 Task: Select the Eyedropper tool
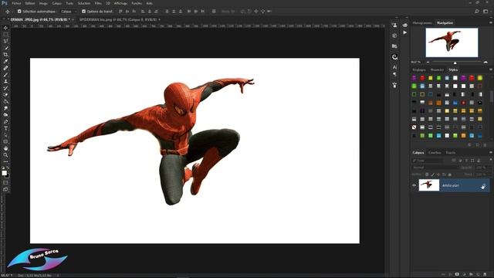(x=5, y=61)
